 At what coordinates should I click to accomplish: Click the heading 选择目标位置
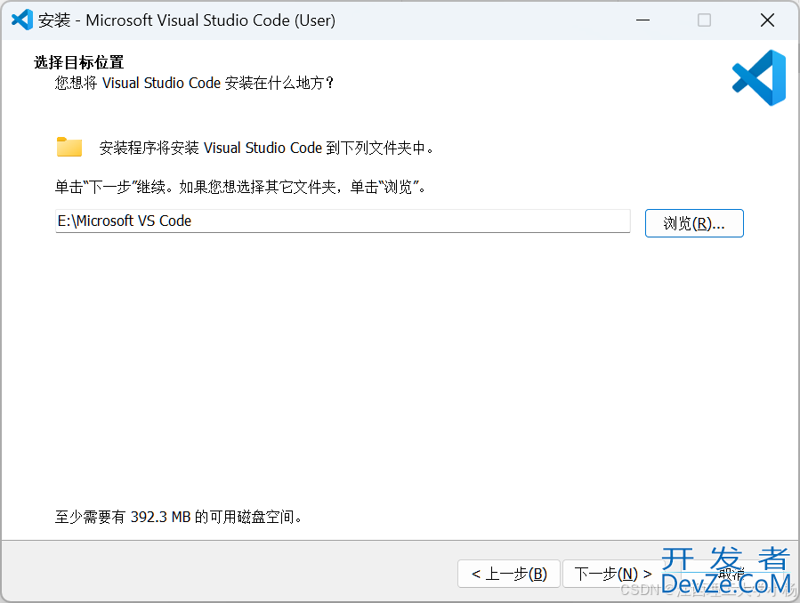(x=79, y=62)
